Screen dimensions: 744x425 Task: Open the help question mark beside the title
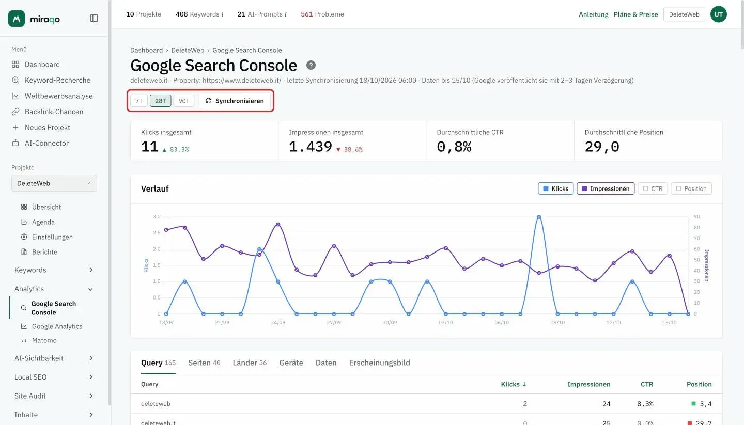311,65
